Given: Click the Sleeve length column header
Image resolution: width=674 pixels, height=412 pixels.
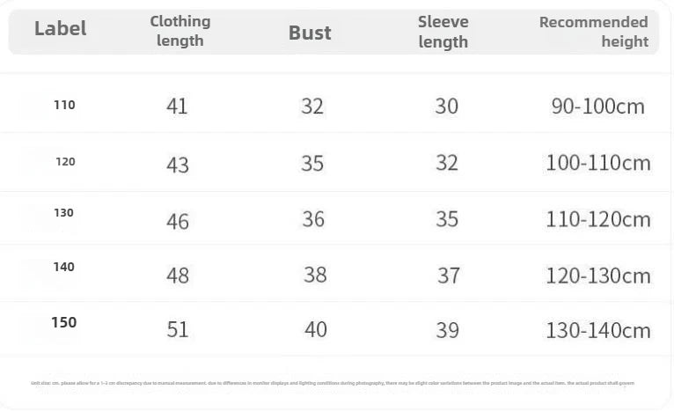Looking at the screenshot, I should pyautogui.click(x=443, y=31).
